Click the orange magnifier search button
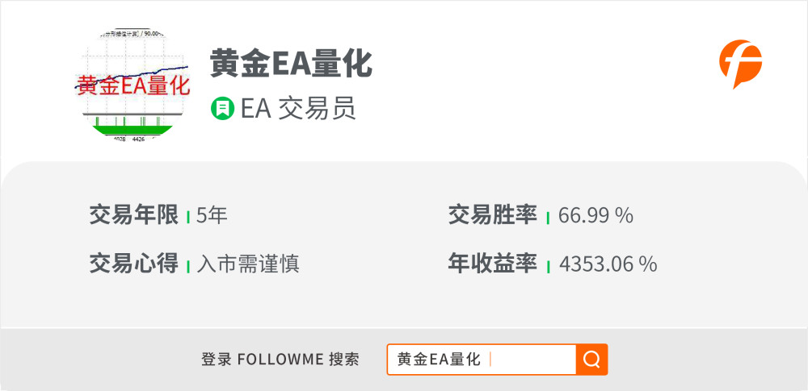 coord(591,359)
